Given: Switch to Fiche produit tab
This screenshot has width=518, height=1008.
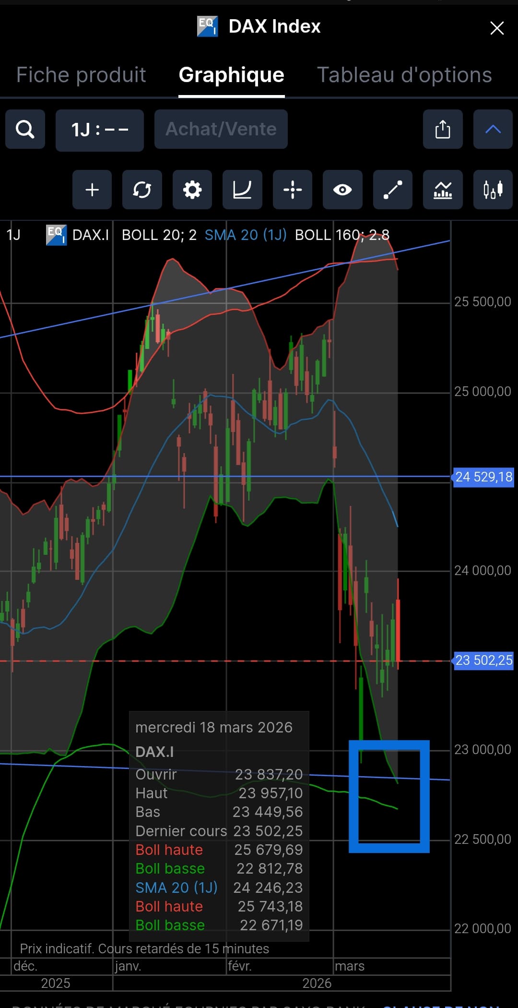Looking at the screenshot, I should click(x=81, y=75).
